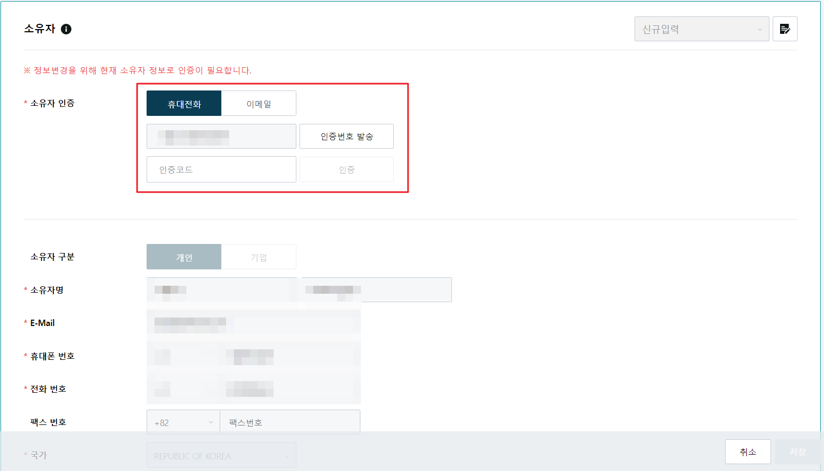The height and width of the screenshot is (471, 824).
Task: Click the first 소유자명 name field
Action: (221, 290)
